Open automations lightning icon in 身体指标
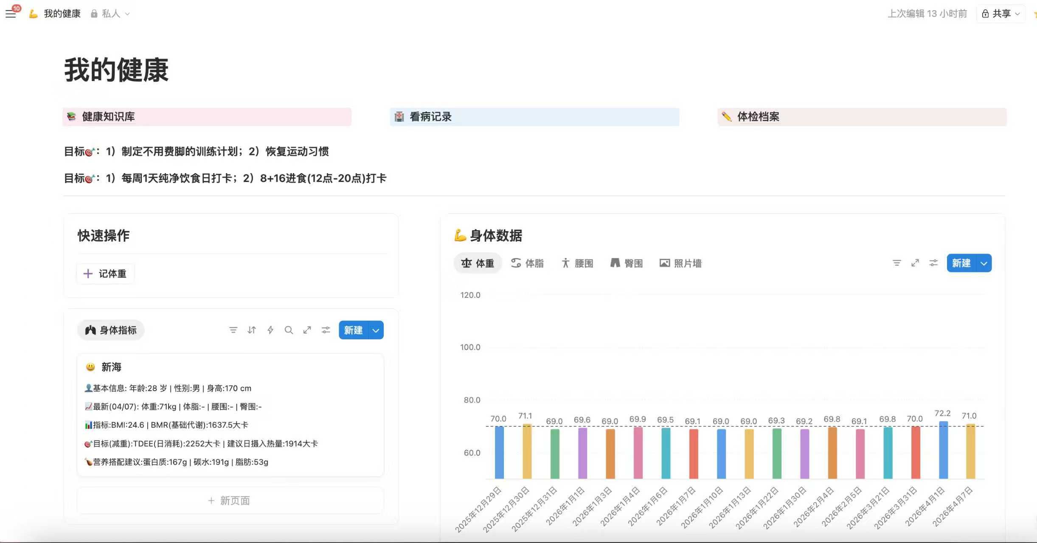This screenshot has height=543, width=1037. point(270,330)
